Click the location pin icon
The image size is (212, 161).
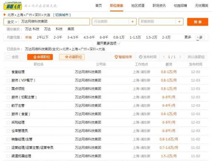point(5,15)
